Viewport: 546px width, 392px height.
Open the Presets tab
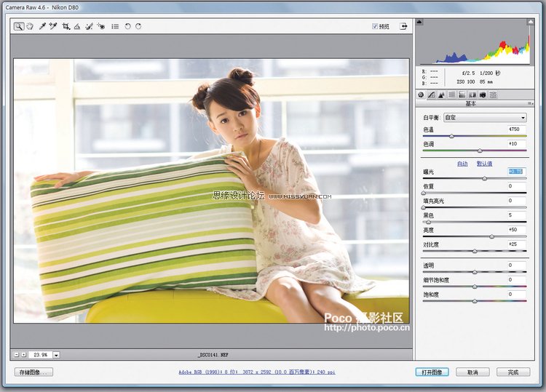493,95
